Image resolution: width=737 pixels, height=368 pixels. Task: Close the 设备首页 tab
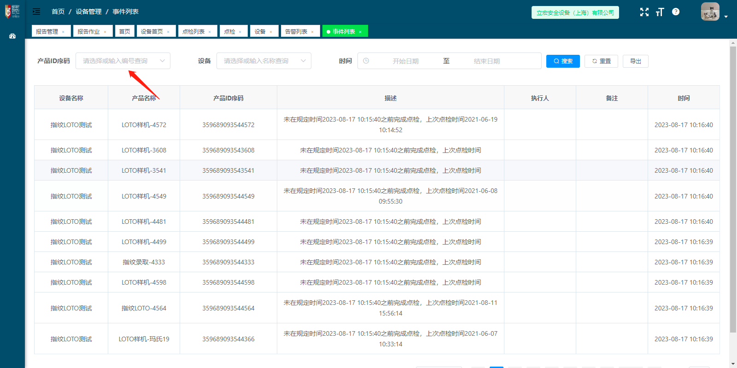(x=168, y=32)
